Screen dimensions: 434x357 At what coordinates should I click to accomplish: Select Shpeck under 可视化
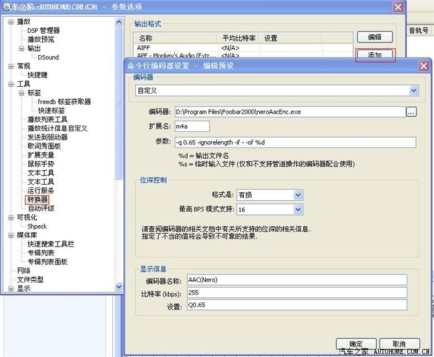pos(37,226)
